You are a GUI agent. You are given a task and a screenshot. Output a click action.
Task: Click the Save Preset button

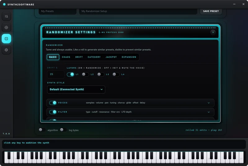(x=211, y=11)
